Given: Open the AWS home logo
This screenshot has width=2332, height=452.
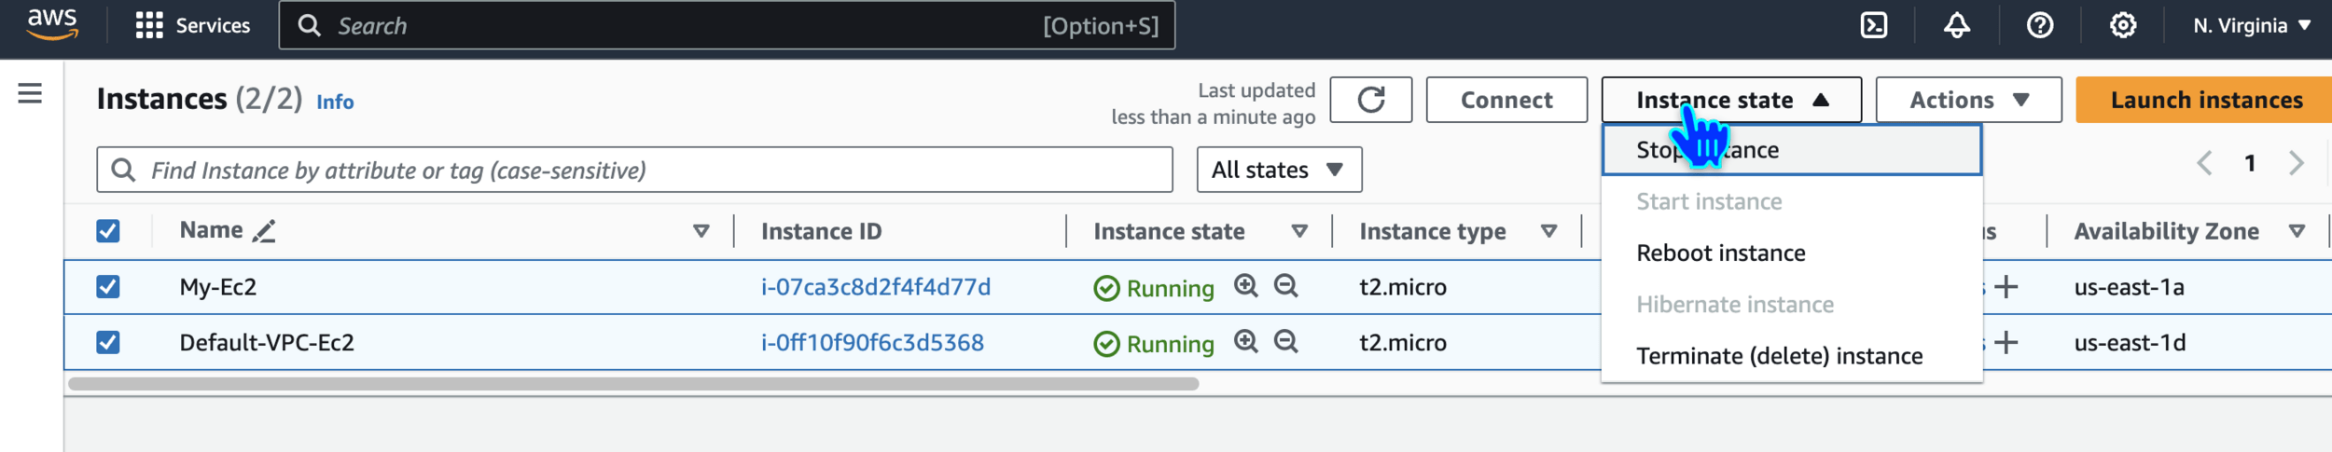Looking at the screenshot, I should pos(52,24).
